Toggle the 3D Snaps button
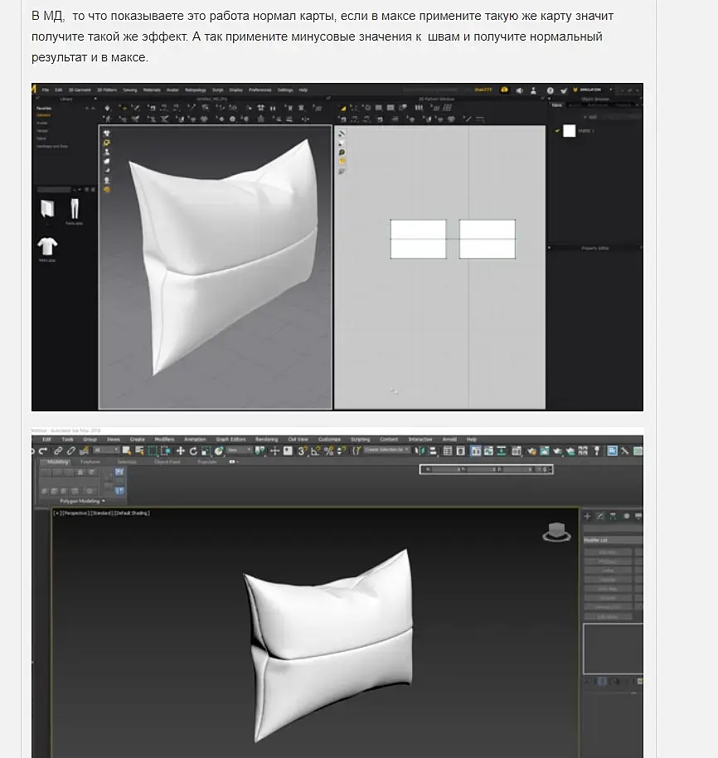This screenshot has height=758, width=718. click(x=303, y=451)
